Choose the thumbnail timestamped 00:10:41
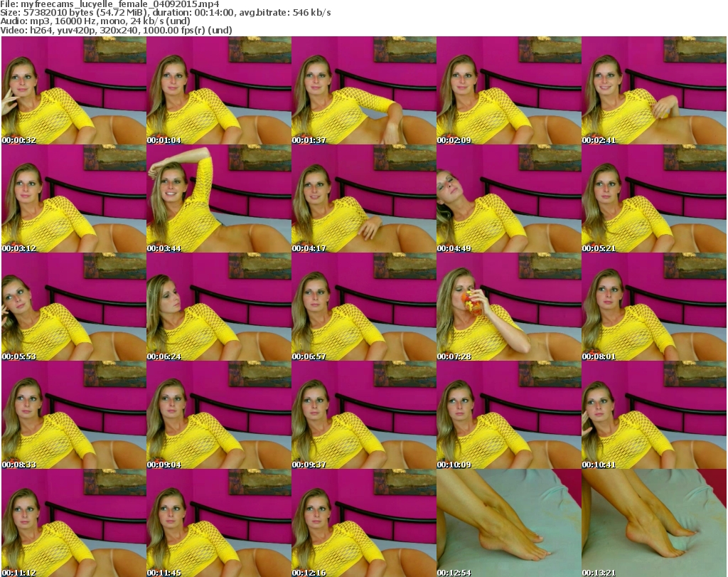The width and height of the screenshot is (728, 577). click(x=654, y=415)
